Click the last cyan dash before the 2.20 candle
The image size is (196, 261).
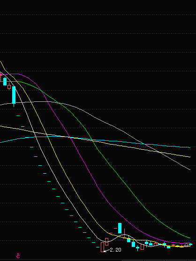[x=98, y=247]
